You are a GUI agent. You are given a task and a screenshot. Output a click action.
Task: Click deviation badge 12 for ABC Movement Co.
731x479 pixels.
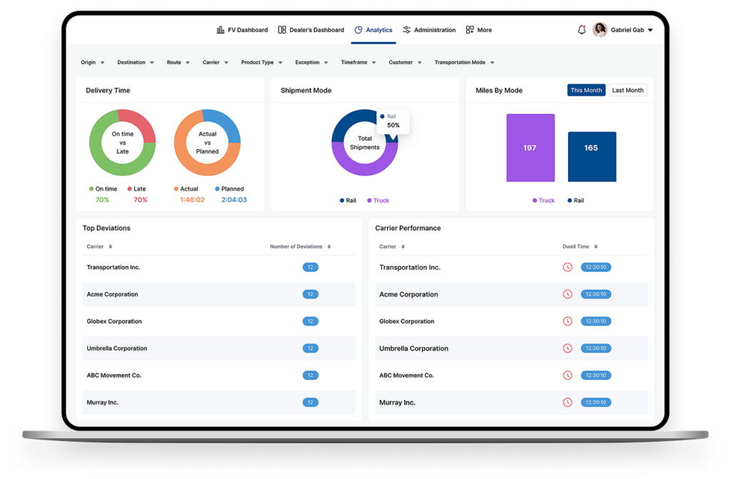pos(311,375)
